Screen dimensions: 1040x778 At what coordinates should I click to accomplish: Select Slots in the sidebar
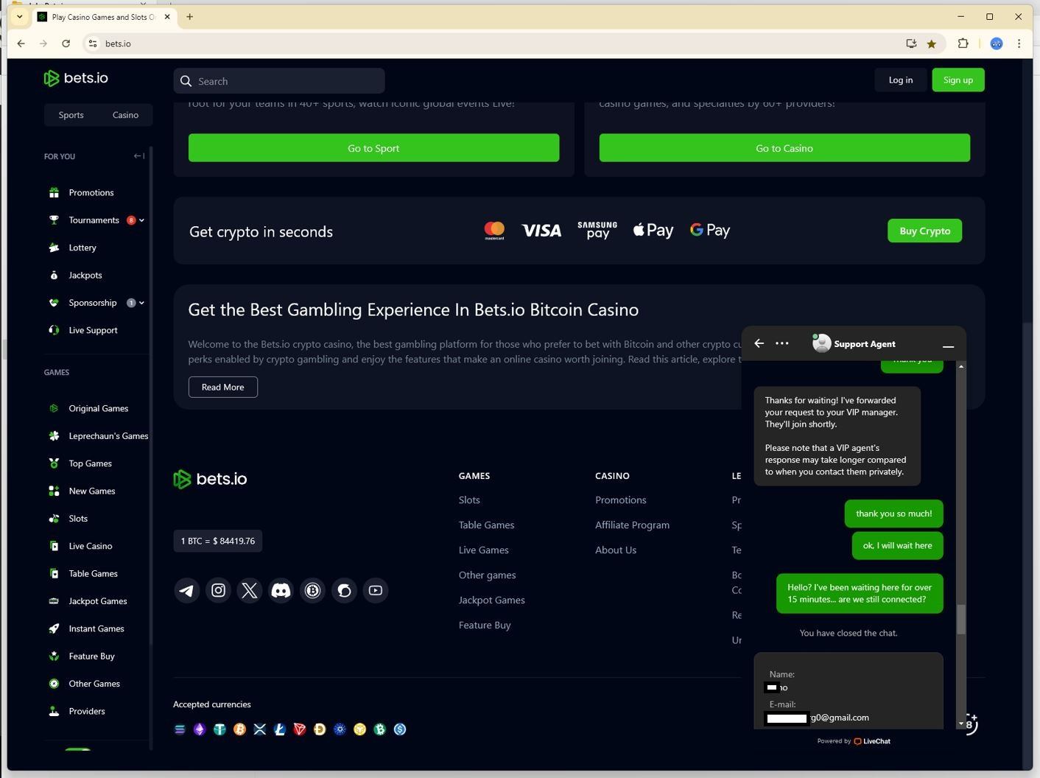78,519
